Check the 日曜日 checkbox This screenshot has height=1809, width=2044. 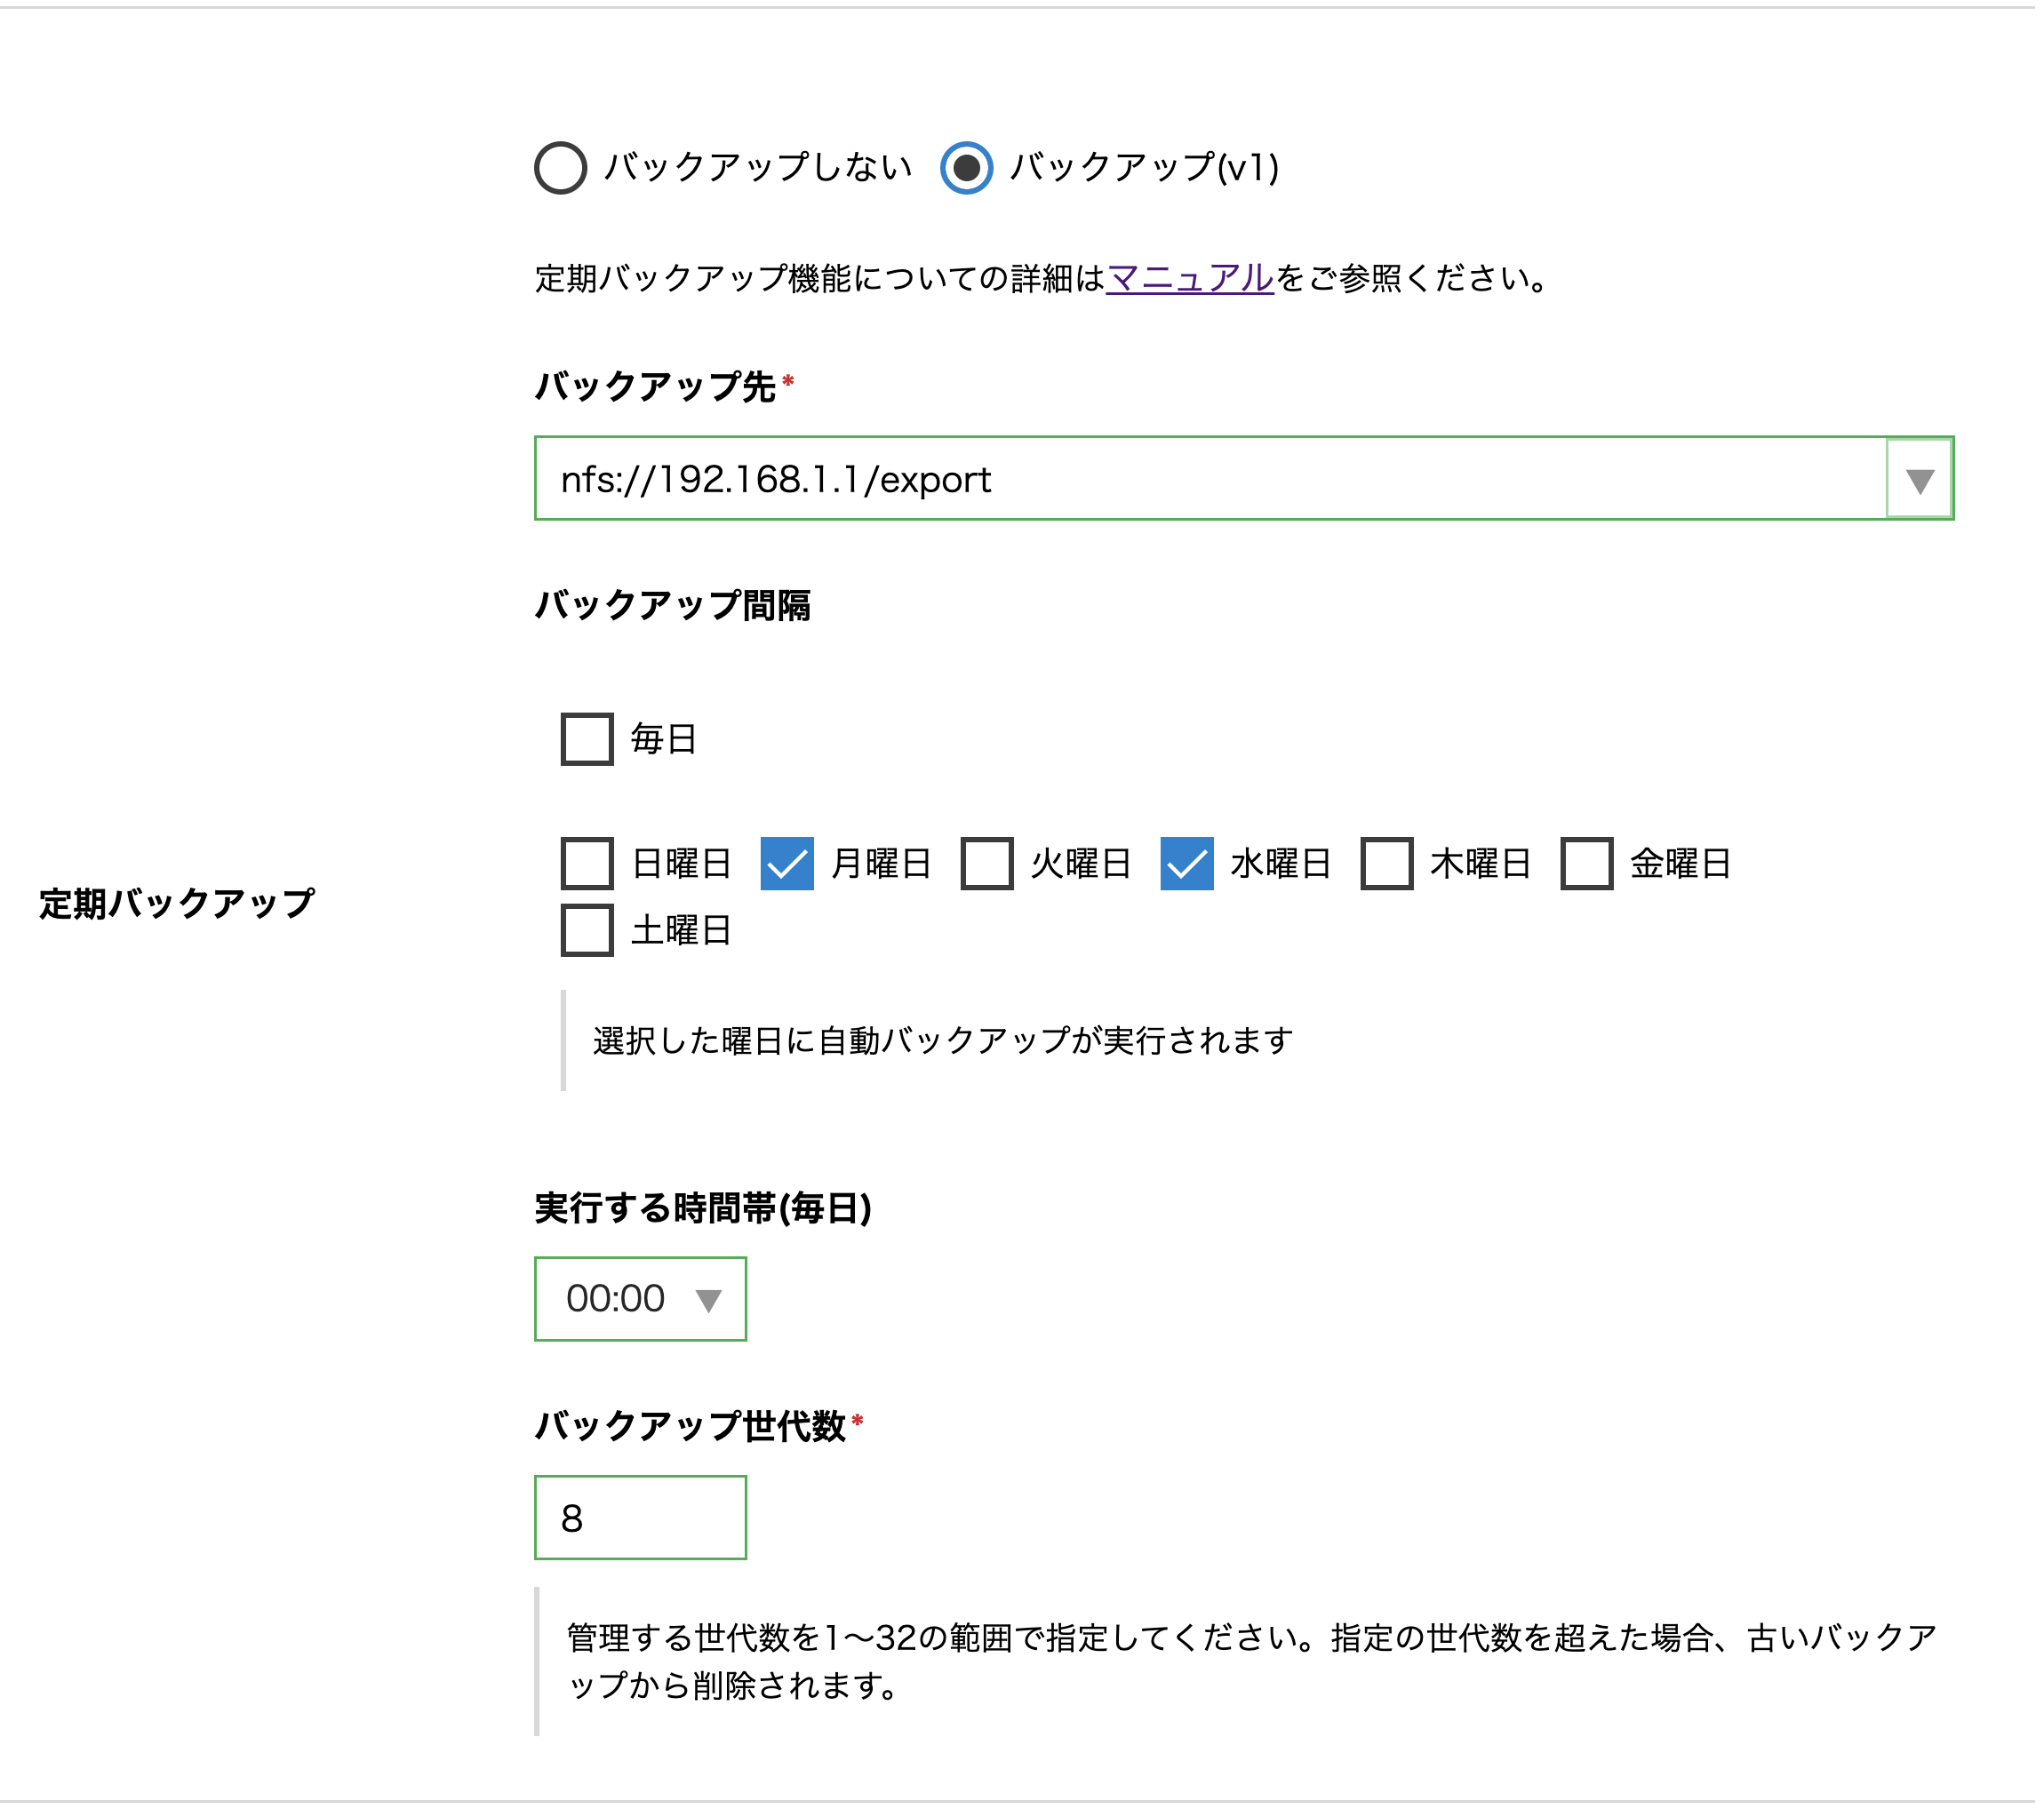pyautogui.click(x=587, y=863)
